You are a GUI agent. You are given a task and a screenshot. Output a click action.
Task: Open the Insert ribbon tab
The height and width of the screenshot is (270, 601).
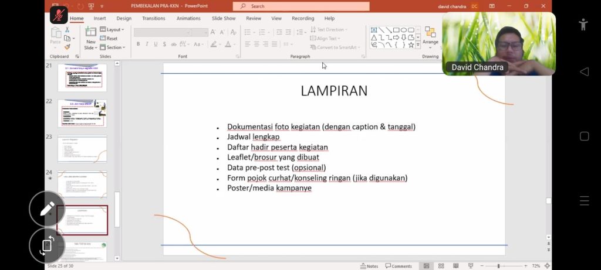tap(100, 18)
